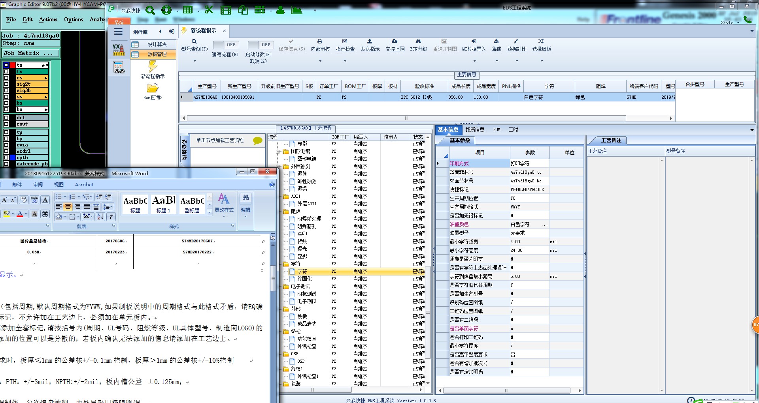Open the File menu in Graphic Editor
759x403 pixels.
click(11, 19)
